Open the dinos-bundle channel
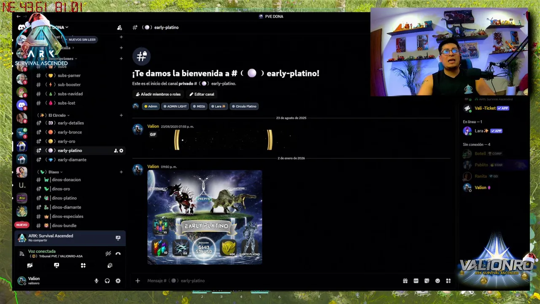The width and height of the screenshot is (540, 304). [79, 226]
